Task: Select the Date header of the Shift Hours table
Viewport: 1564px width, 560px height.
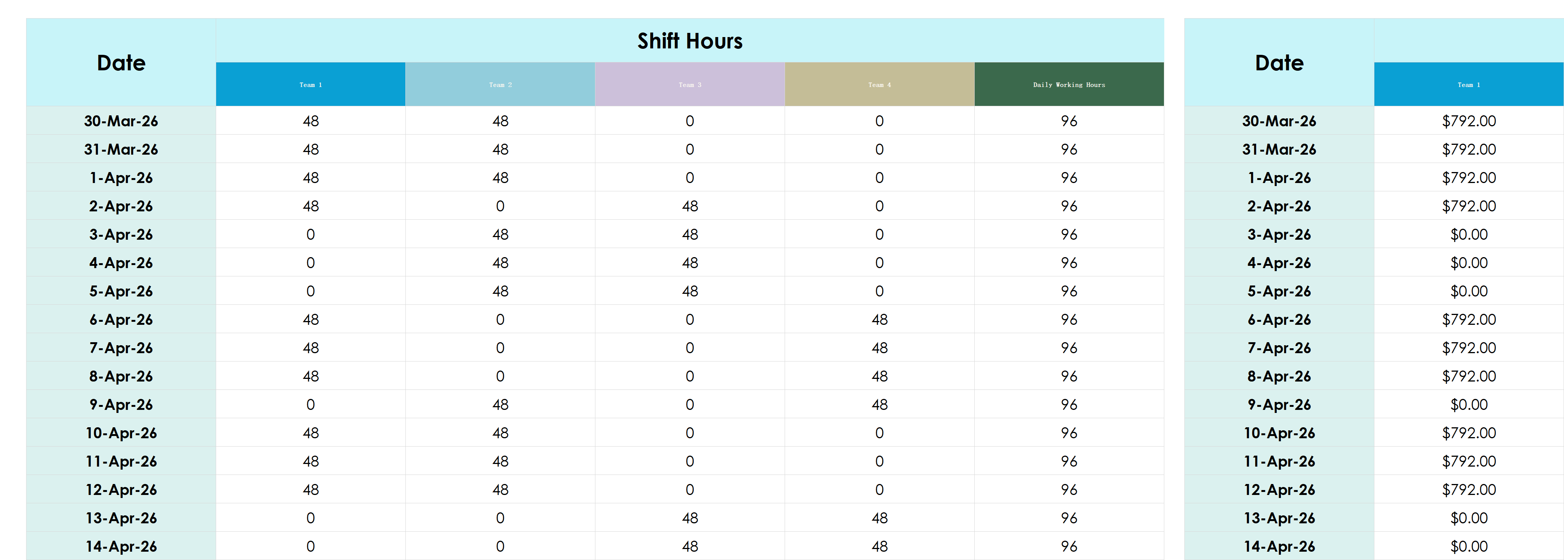Action: click(121, 62)
